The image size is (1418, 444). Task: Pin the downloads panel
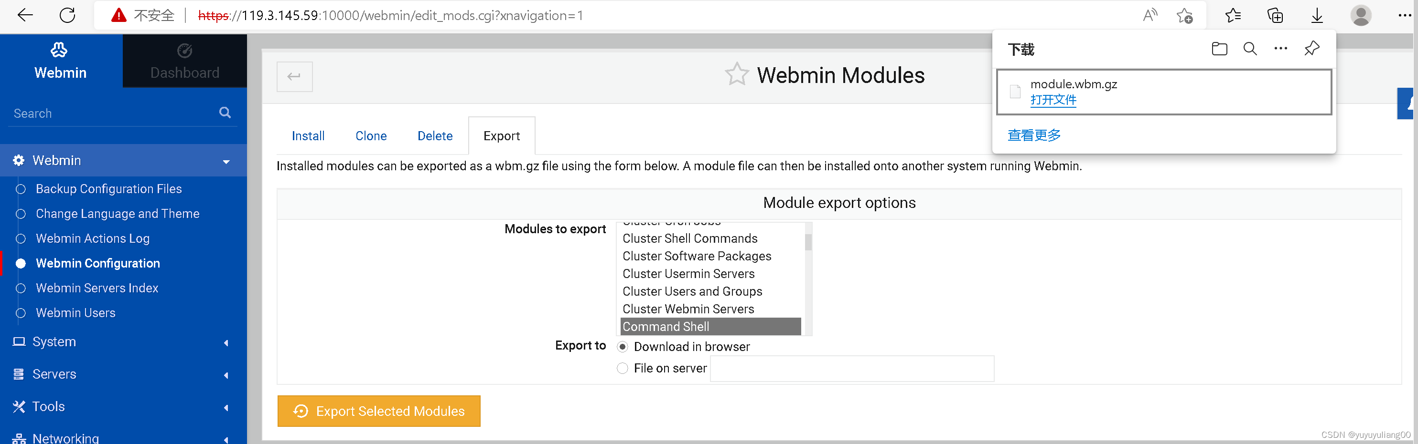(1312, 48)
